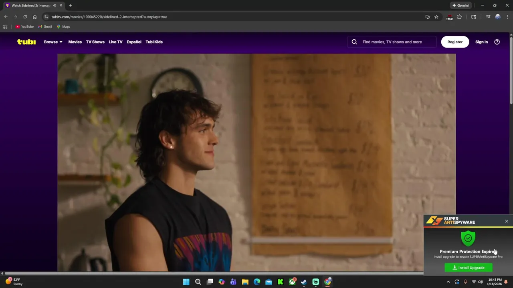The image size is (513, 288).
Task: Open Chrome three-dot menu
Action: (x=507, y=17)
